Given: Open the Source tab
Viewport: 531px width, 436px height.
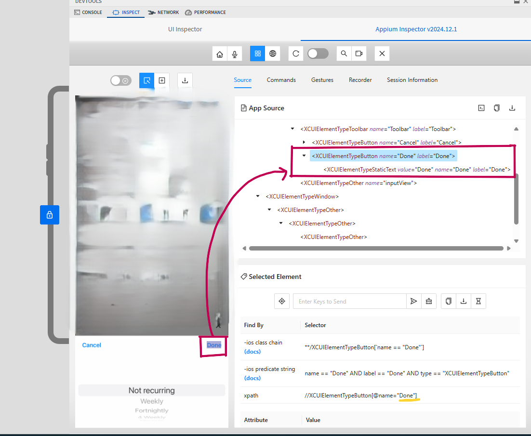Looking at the screenshot, I should 242,80.
